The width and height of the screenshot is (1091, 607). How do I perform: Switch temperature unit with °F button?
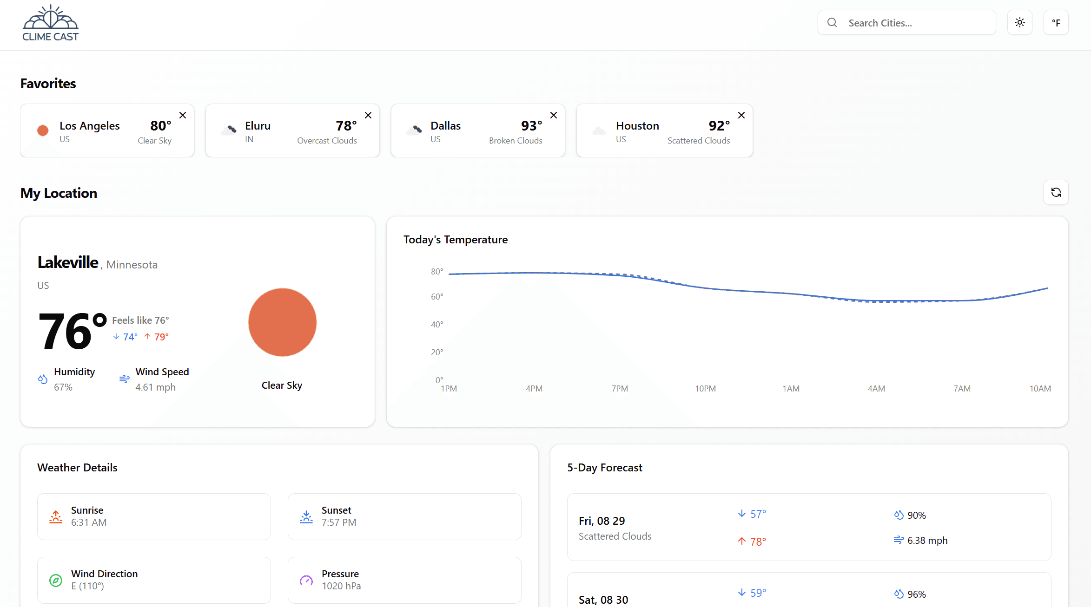[x=1056, y=22]
